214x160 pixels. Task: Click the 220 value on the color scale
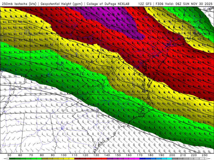point(194,155)
